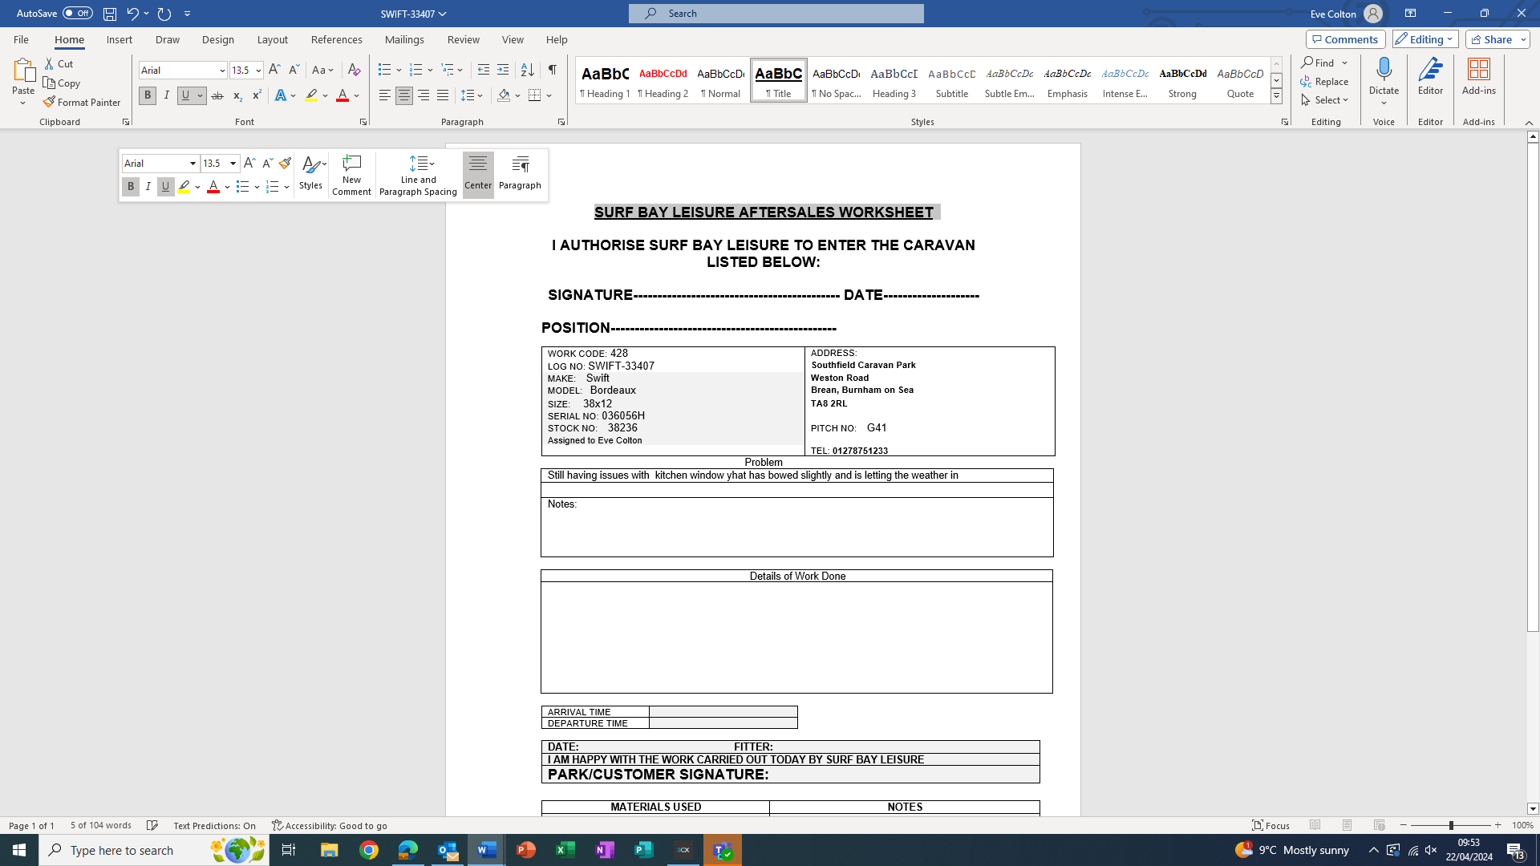Open the Editing mode dropdown
Viewport: 1540px width, 866px height.
[1424, 39]
